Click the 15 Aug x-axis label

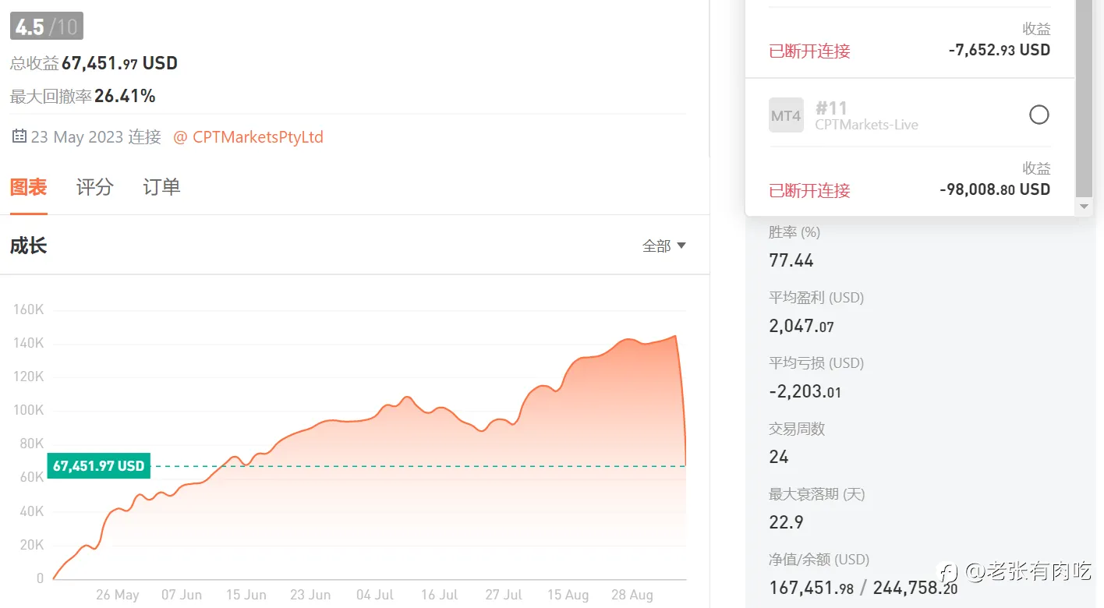point(568,595)
